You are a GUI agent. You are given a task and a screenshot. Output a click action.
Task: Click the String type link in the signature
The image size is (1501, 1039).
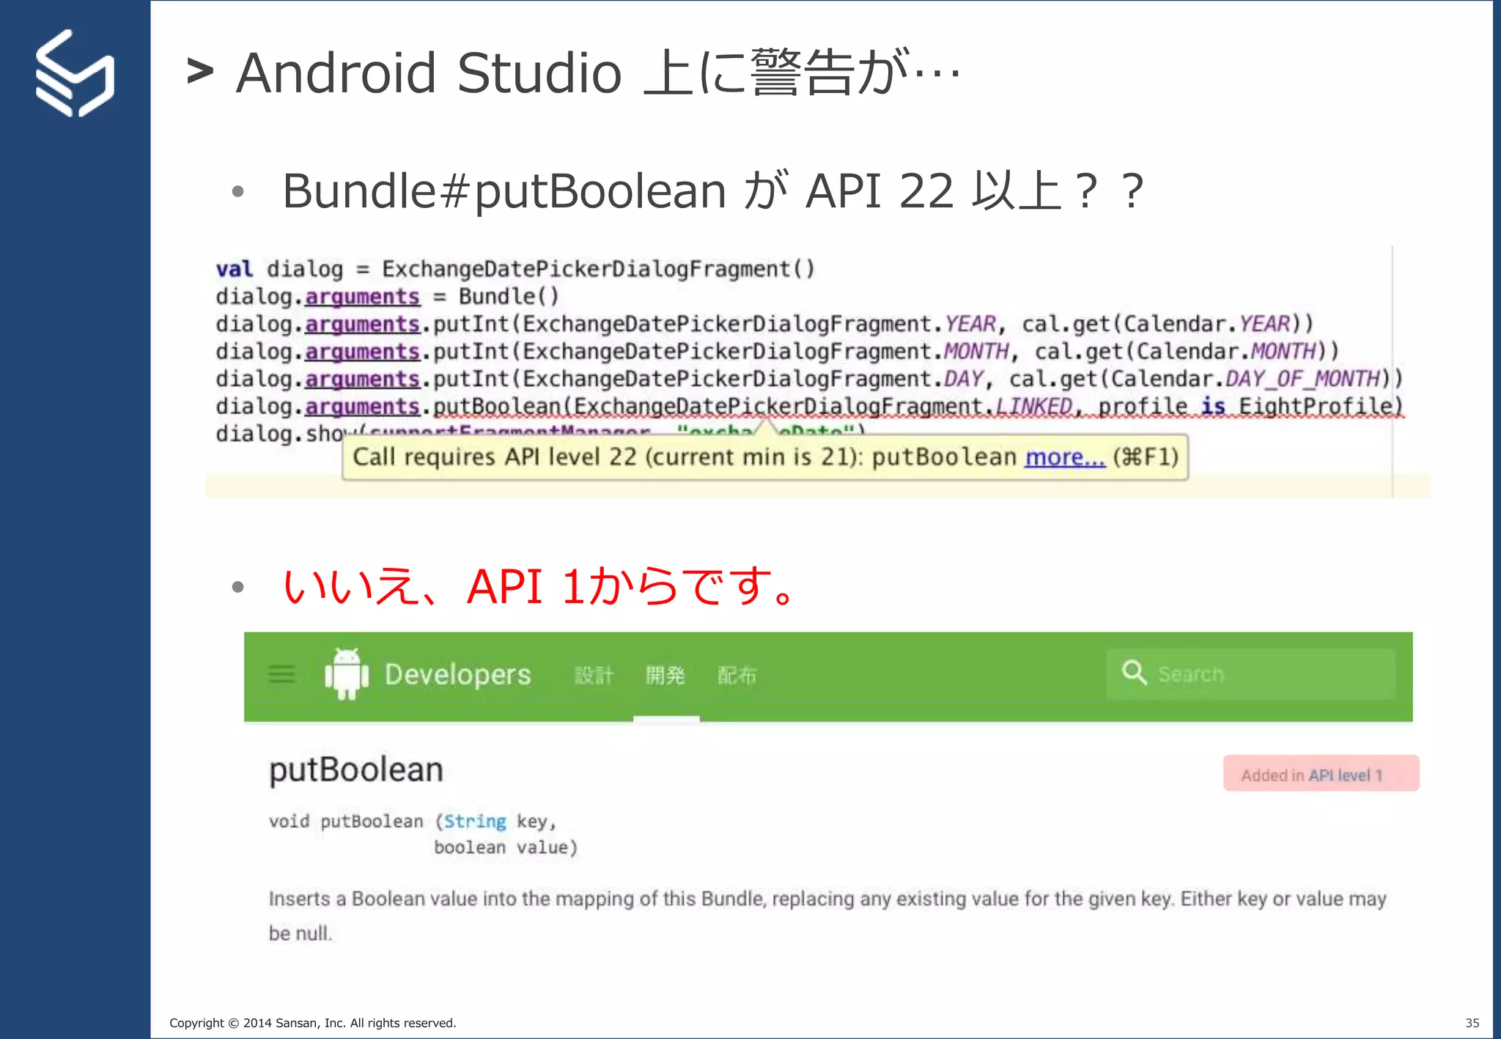[475, 821]
